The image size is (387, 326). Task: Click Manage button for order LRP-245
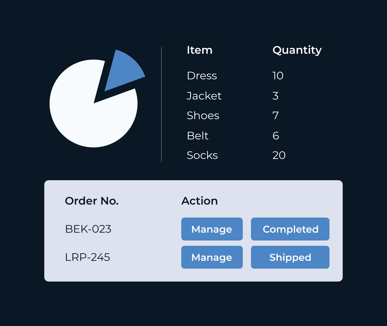coord(212,257)
